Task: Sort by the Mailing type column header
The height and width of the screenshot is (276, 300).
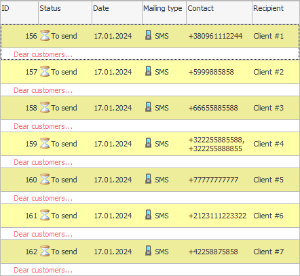Action: pyautogui.click(x=164, y=12)
